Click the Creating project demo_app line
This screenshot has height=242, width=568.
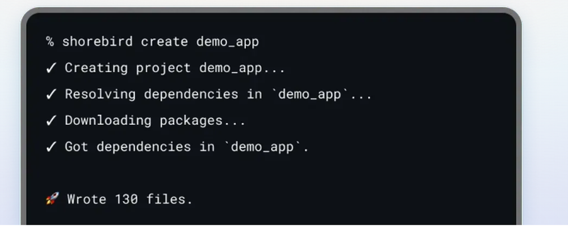click(x=175, y=69)
